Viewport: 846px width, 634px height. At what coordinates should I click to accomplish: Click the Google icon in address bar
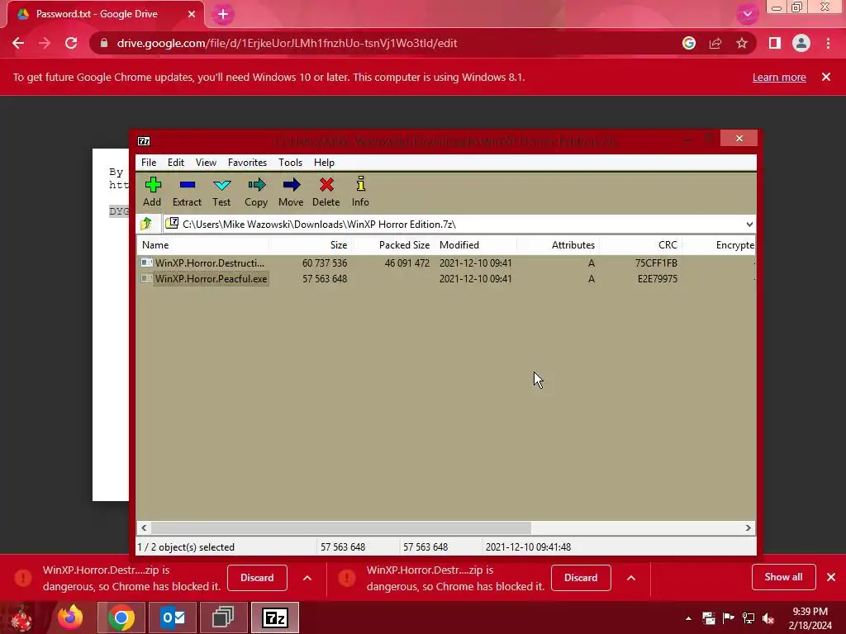[688, 43]
